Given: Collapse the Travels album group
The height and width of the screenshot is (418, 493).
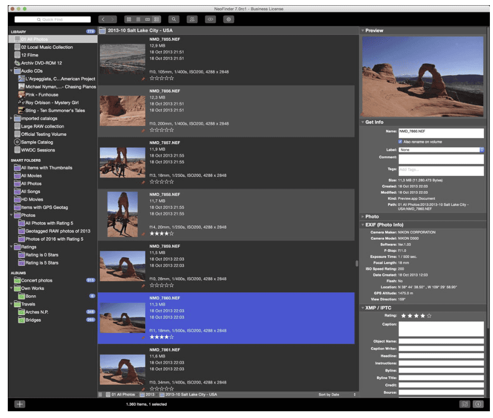Looking at the screenshot, I should [11, 304].
